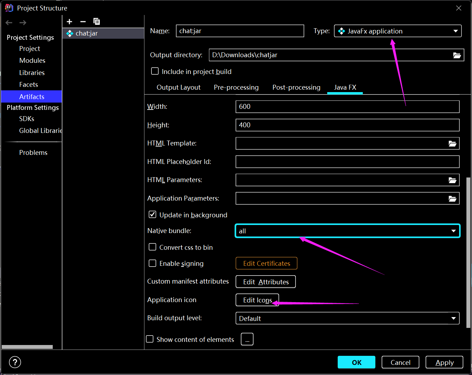This screenshot has height=375, width=472.
Task: Click the Edit Attributes button
Action: point(266,282)
